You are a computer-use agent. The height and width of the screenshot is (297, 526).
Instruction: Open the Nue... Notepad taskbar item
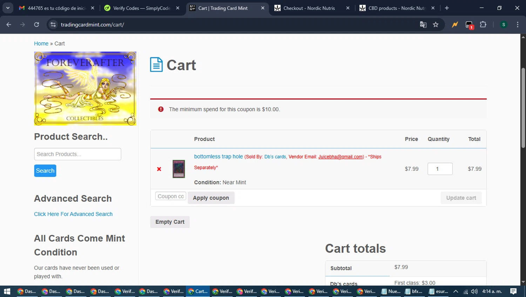coord(391,291)
